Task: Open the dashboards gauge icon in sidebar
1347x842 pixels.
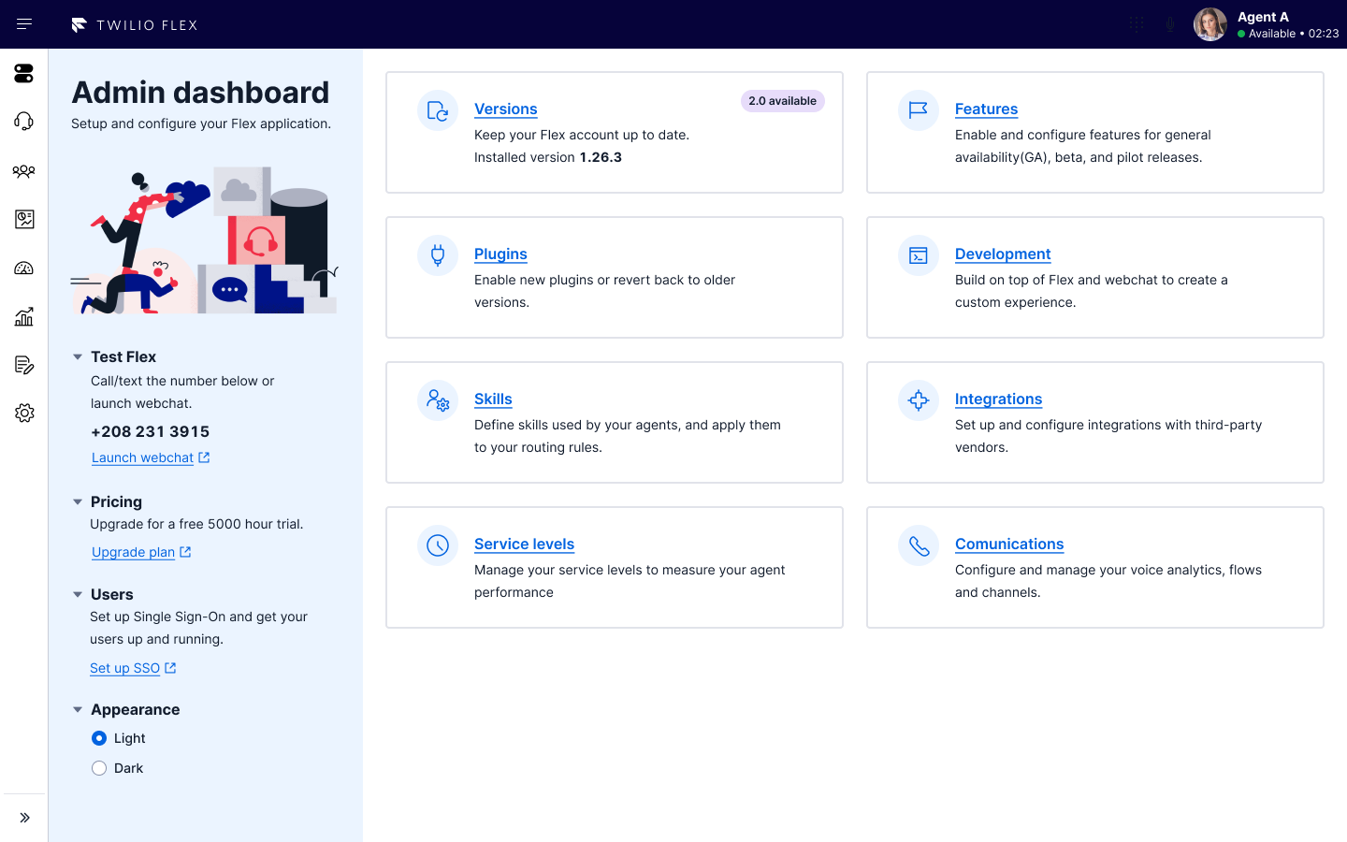Action: [24, 269]
